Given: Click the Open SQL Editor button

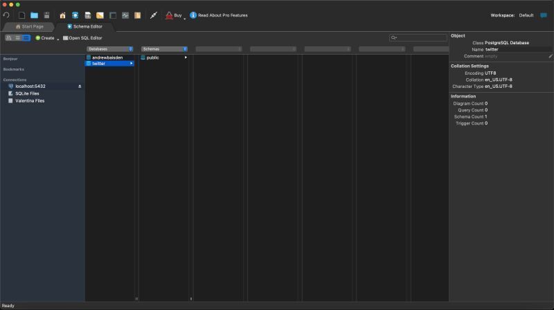Looking at the screenshot, I should click(82, 38).
